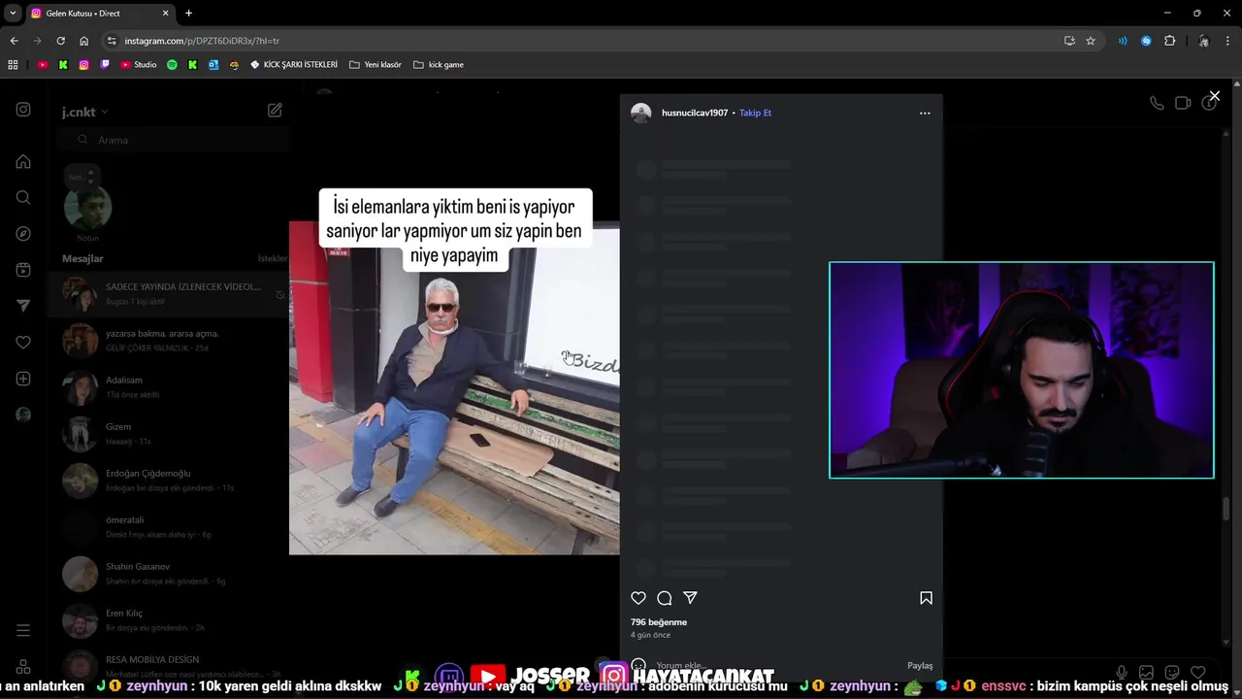Bookmark this page star icon

coord(1091,41)
